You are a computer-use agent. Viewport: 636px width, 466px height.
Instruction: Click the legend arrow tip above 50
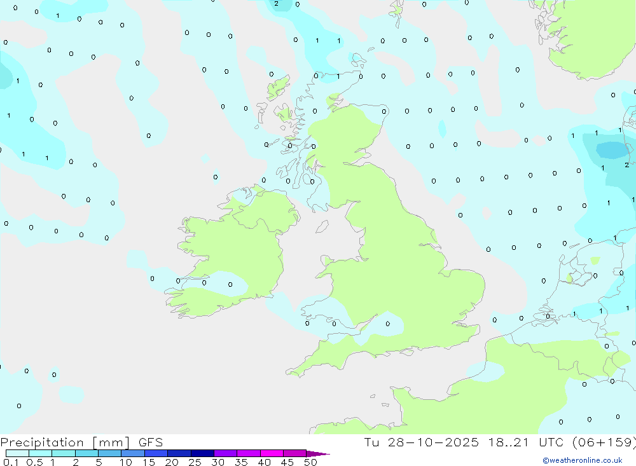(318, 454)
